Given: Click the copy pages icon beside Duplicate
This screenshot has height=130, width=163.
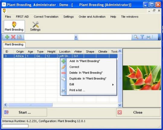Looking at the screenshot, I should tap(63, 79).
